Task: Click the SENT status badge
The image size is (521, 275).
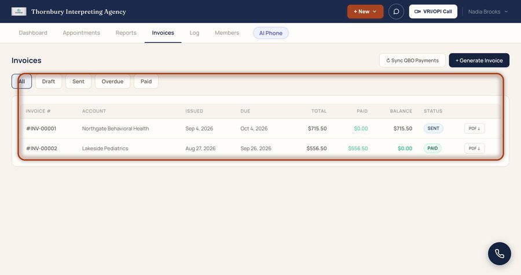Action: 433,128
